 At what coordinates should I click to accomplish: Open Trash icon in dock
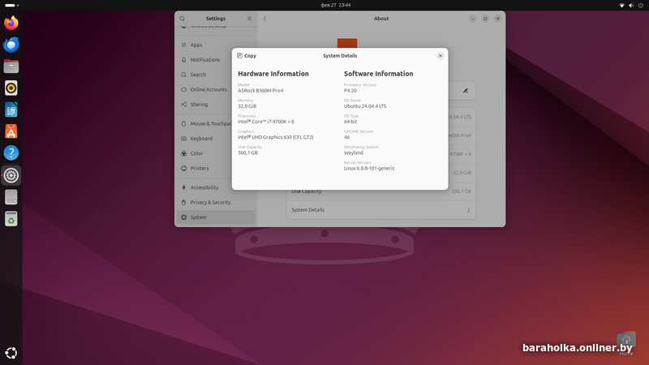pos(11,219)
